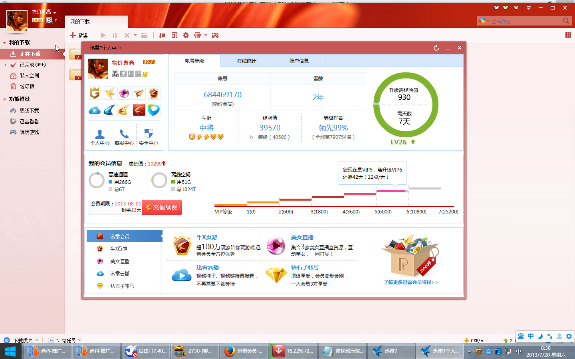Select 迅雷会员 in the privileges list
This screenshot has width=575, height=359.
(x=125, y=237)
